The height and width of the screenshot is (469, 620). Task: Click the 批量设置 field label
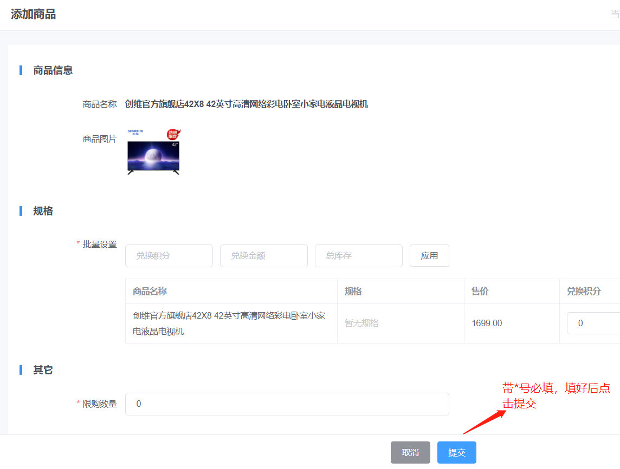[x=100, y=245]
